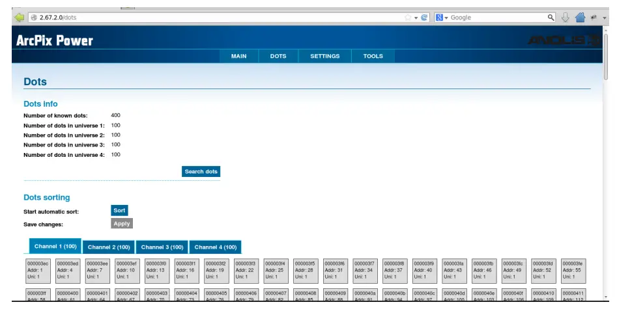Click the 'Dots info' section heading
This screenshot has height=313, width=617.
[x=40, y=104]
